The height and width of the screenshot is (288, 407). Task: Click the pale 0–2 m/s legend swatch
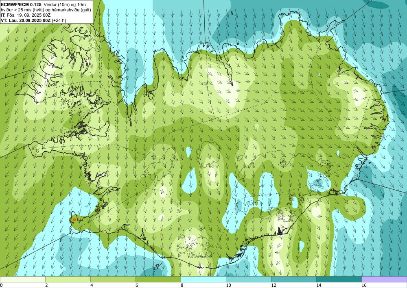(x=22, y=279)
